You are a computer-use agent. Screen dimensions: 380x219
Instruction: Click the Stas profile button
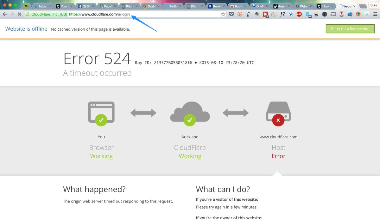pos(373,5)
